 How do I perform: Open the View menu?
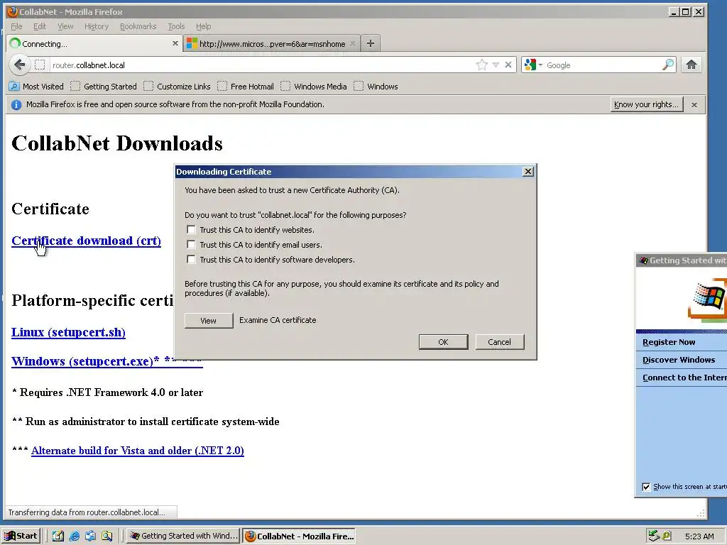click(x=65, y=26)
